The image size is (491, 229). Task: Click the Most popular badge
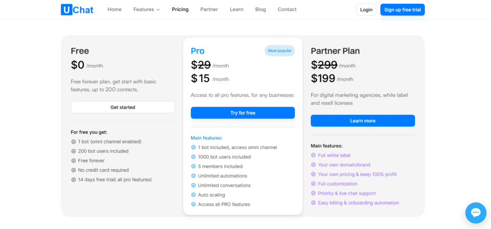[x=280, y=51]
